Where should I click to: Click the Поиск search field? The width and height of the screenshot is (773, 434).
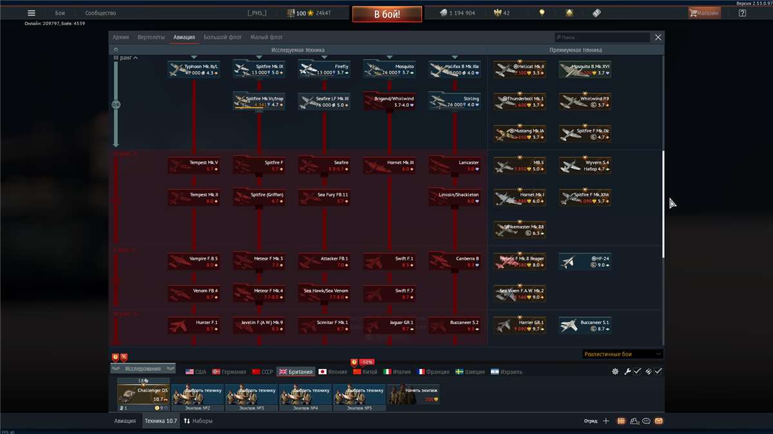pos(602,37)
